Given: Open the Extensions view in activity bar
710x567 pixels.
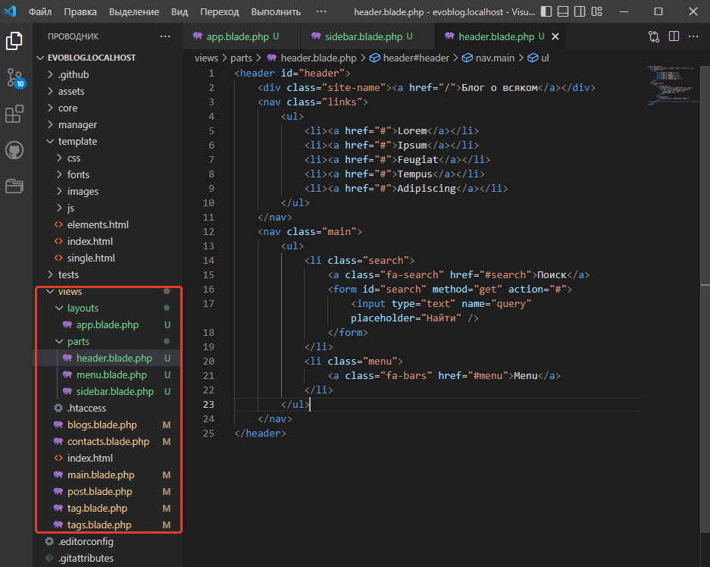Looking at the screenshot, I should point(14,114).
